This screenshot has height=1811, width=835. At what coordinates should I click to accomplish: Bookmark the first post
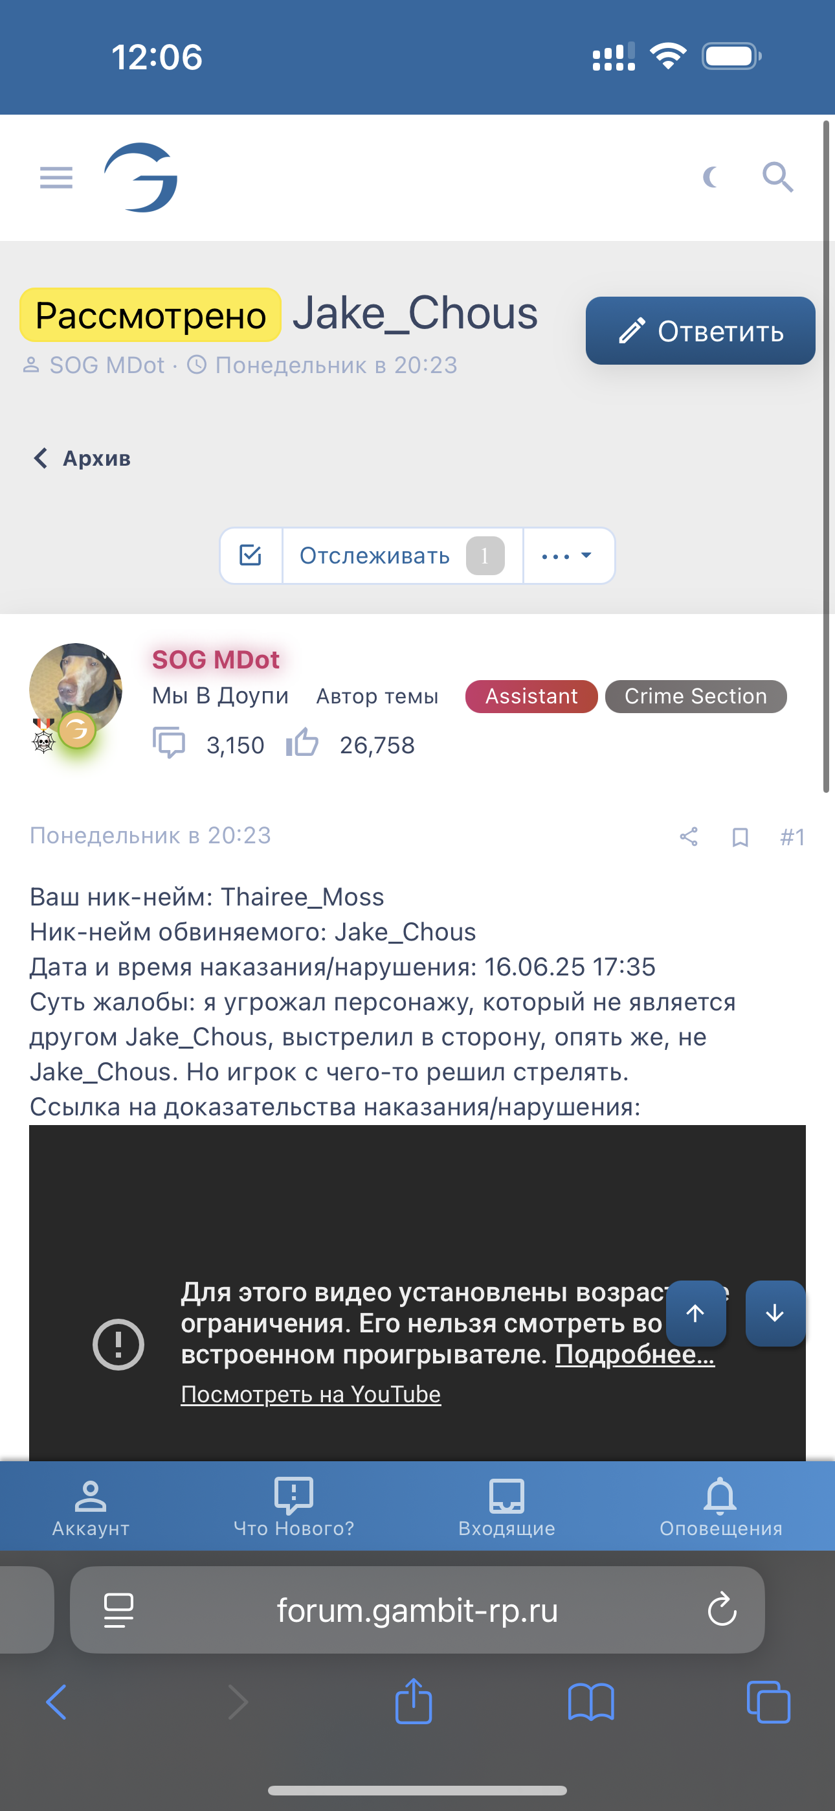pos(740,837)
